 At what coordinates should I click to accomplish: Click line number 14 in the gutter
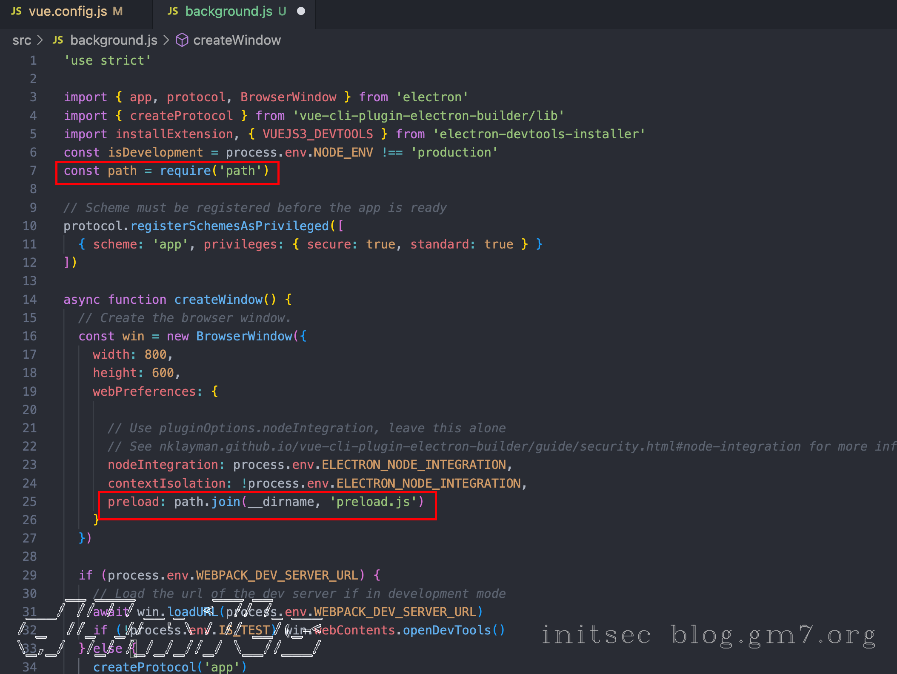[x=30, y=300]
